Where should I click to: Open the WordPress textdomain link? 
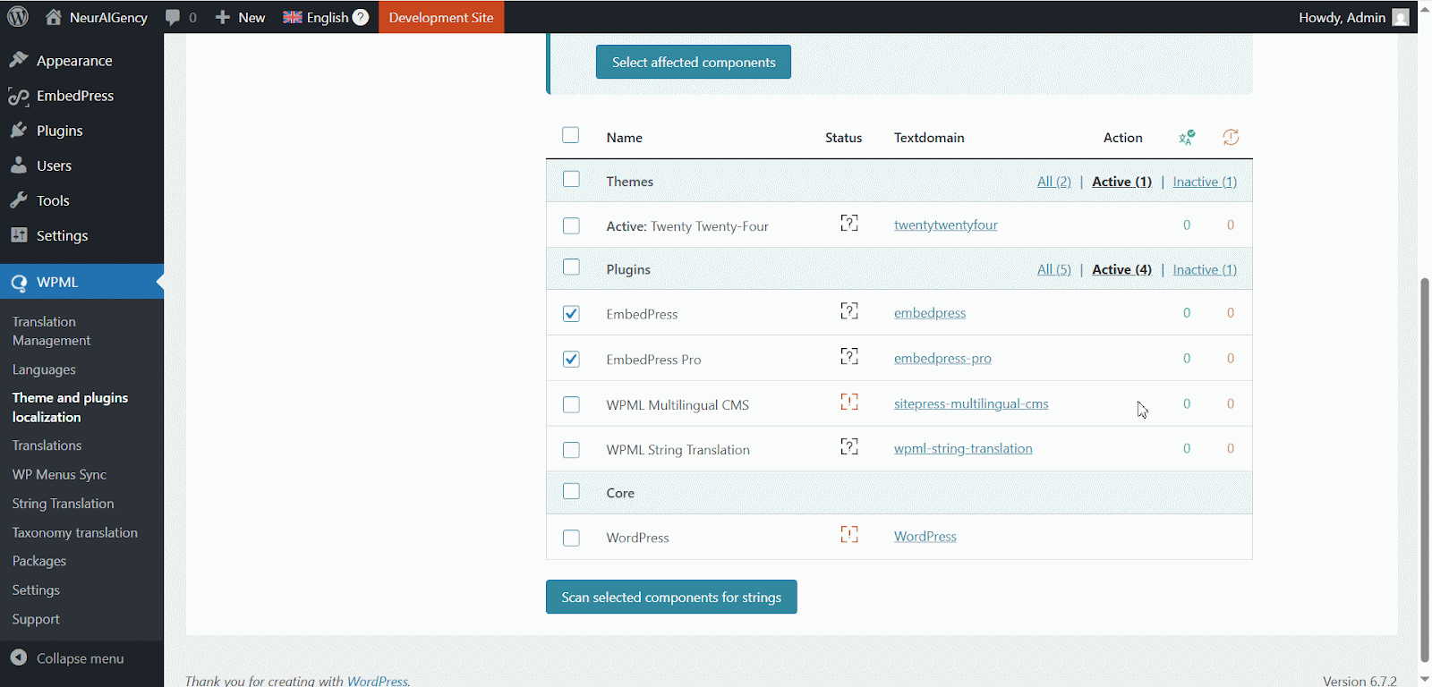click(925, 537)
